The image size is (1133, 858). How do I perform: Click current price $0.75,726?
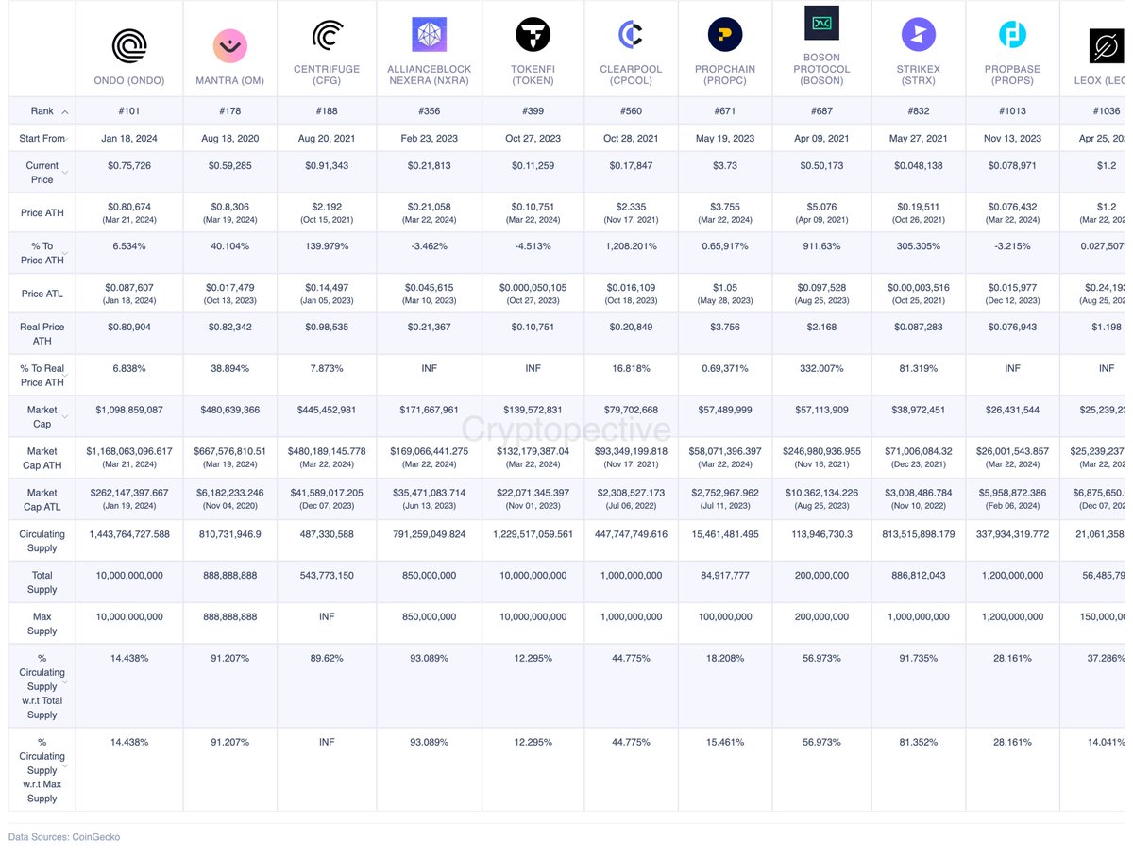click(x=129, y=166)
